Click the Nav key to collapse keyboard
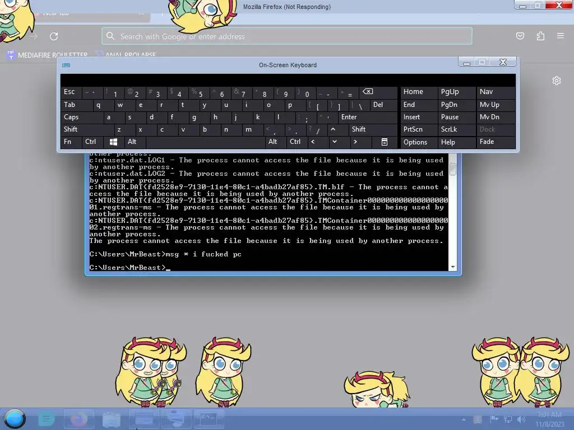 click(x=496, y=92)
